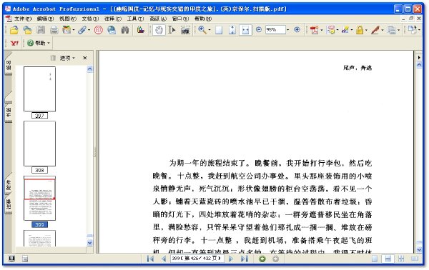Viewport: 429px width, 270px height.
Task: Switch to Continuous Facing layout
Action: 401,259
